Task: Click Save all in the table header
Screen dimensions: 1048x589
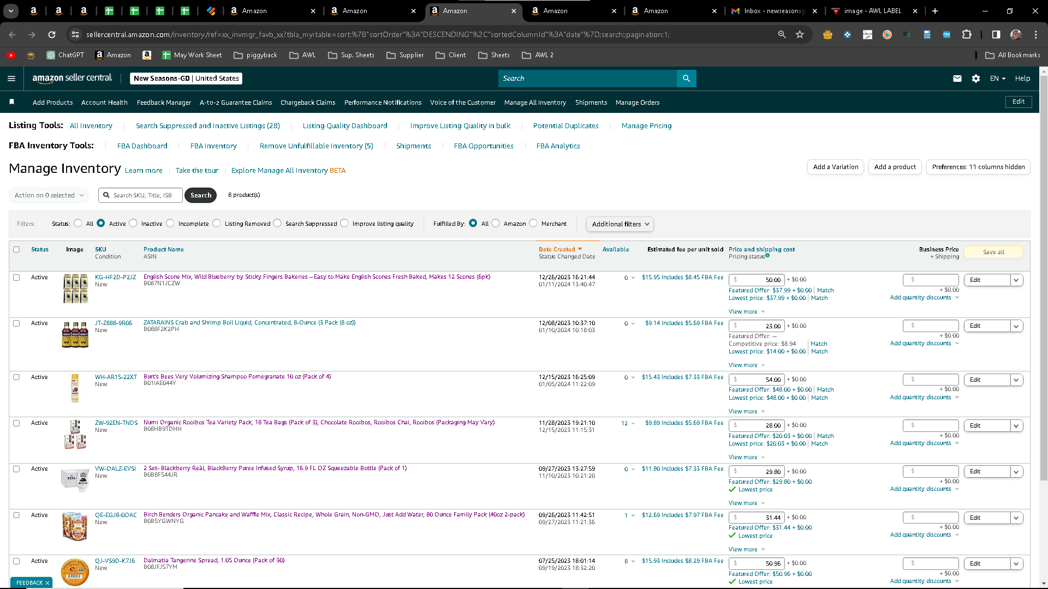Action: pyautogui.click(x=993, y=252)
